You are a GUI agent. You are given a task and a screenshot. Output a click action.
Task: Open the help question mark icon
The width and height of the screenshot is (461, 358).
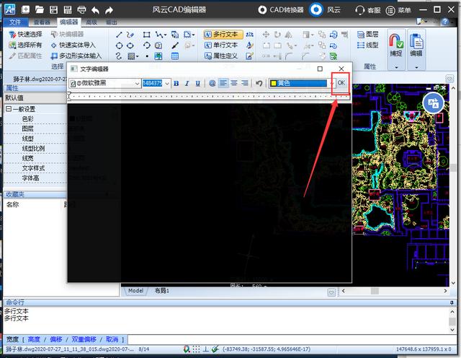[x=445, y=22]
